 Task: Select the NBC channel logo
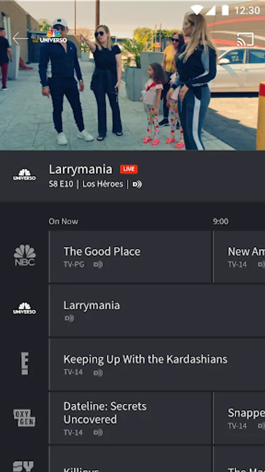25,255
